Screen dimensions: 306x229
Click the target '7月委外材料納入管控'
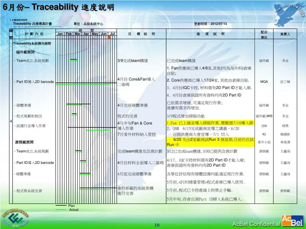pyautogui.click(x=137, y=134)
